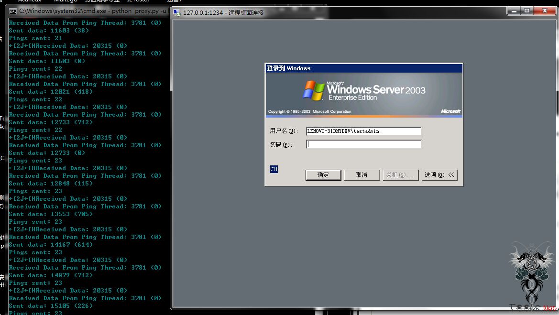Minimize the Remote Desktop Connection window

click(514, 11)
